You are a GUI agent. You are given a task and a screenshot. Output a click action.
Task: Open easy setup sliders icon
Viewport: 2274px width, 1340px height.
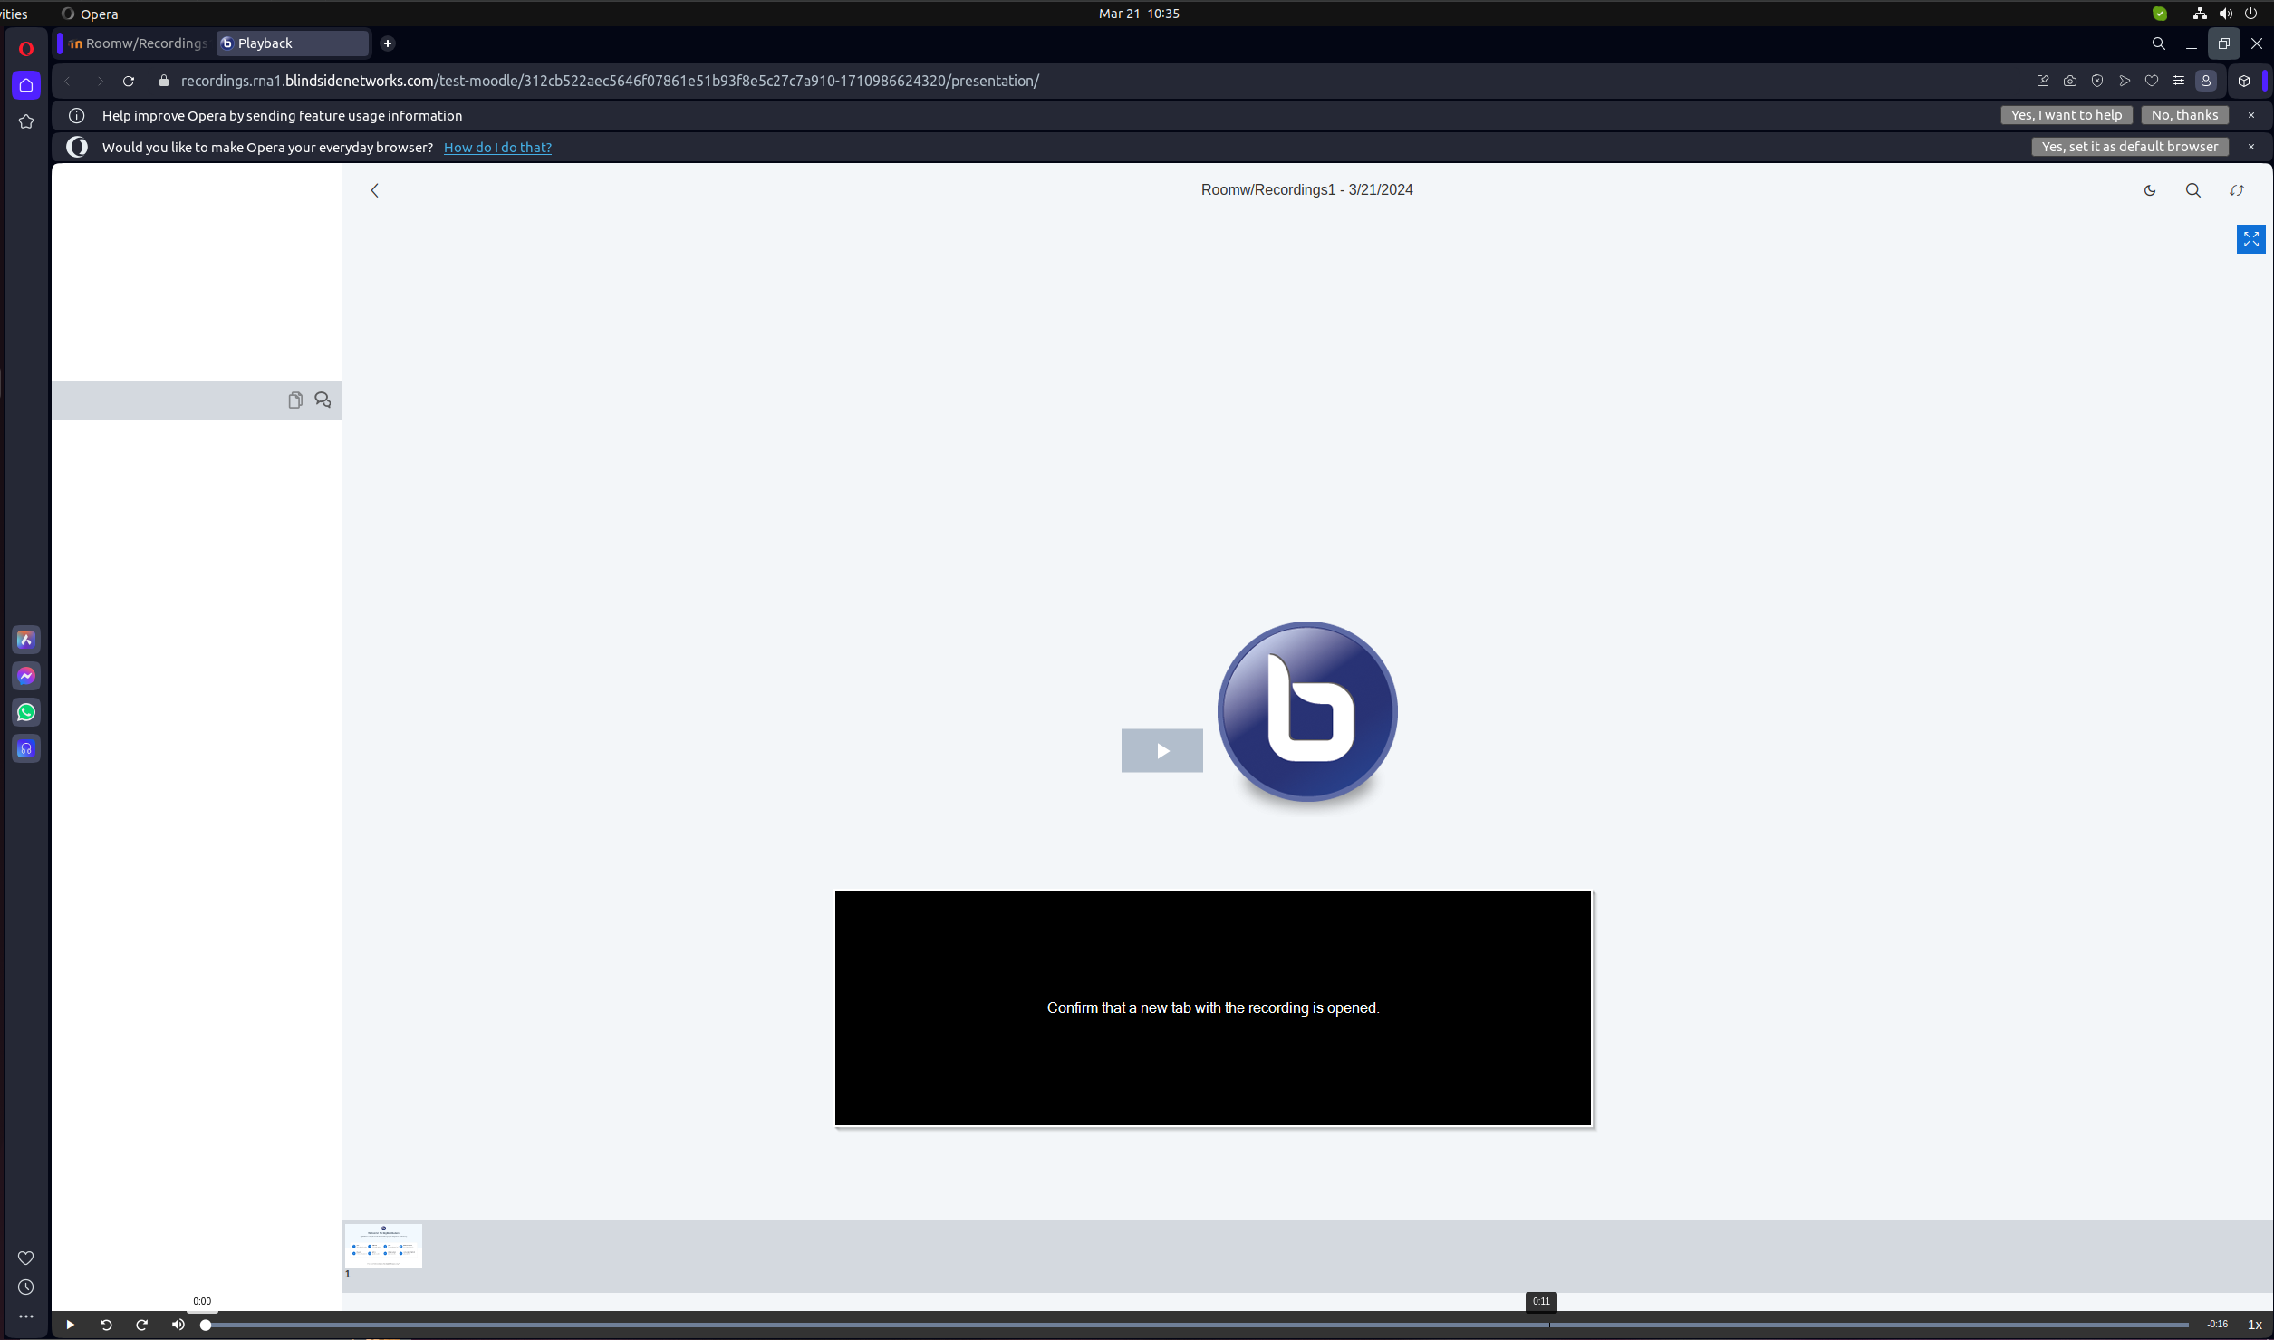coord(2179,82)
